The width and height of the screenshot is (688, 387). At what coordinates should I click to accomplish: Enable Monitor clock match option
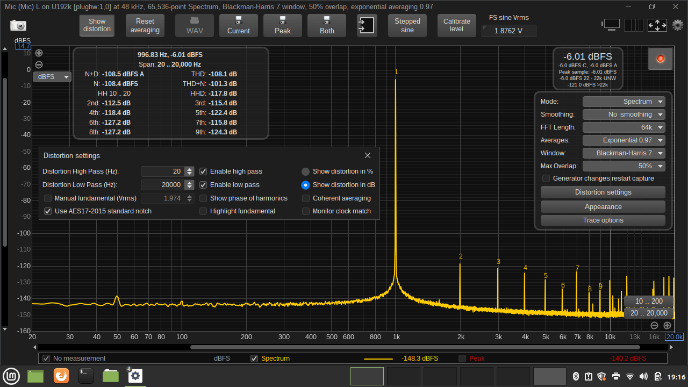click(x=306, y=211)
